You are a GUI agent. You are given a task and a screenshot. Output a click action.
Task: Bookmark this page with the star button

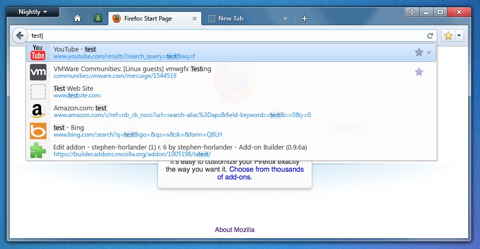tap(449, 36)
